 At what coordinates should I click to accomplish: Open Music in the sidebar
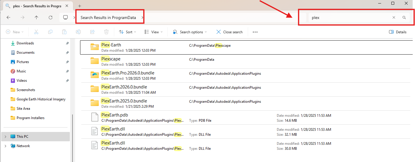(21, 71)
